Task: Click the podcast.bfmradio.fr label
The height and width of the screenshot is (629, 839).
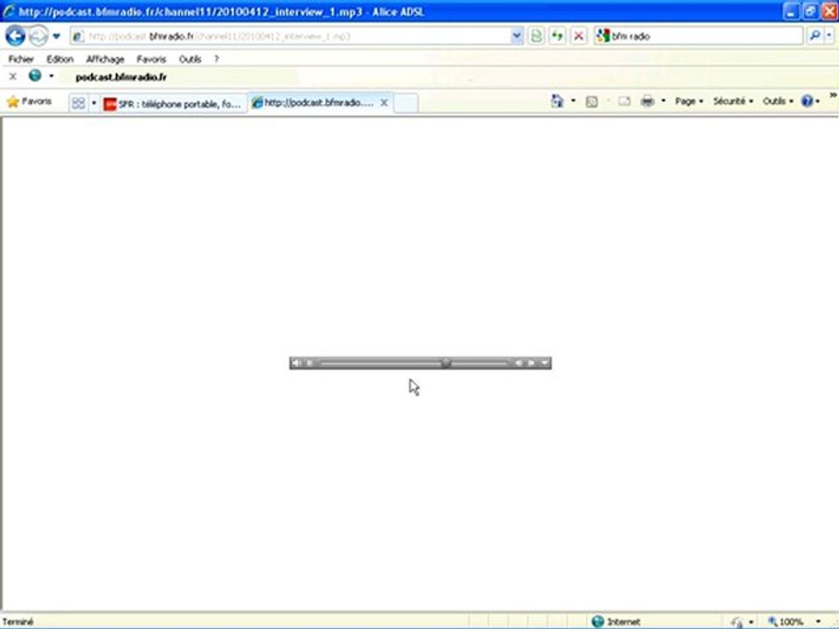Action: click(121, 77)
